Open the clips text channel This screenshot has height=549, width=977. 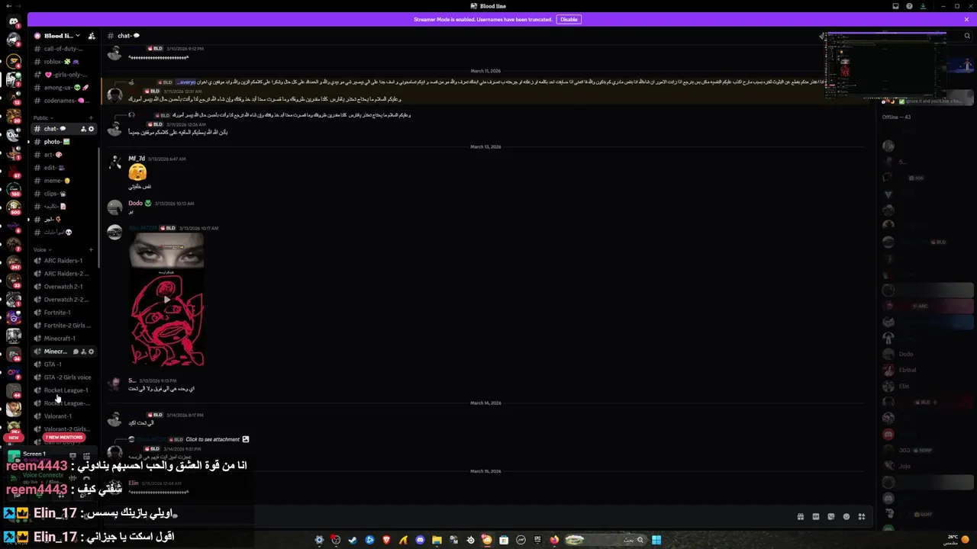point(64,194)
